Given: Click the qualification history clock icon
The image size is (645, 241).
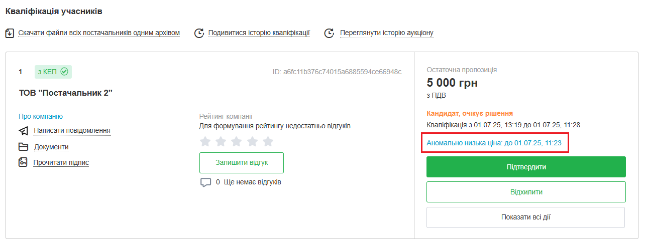Looking at the screenshot, I should pos(199,33).
